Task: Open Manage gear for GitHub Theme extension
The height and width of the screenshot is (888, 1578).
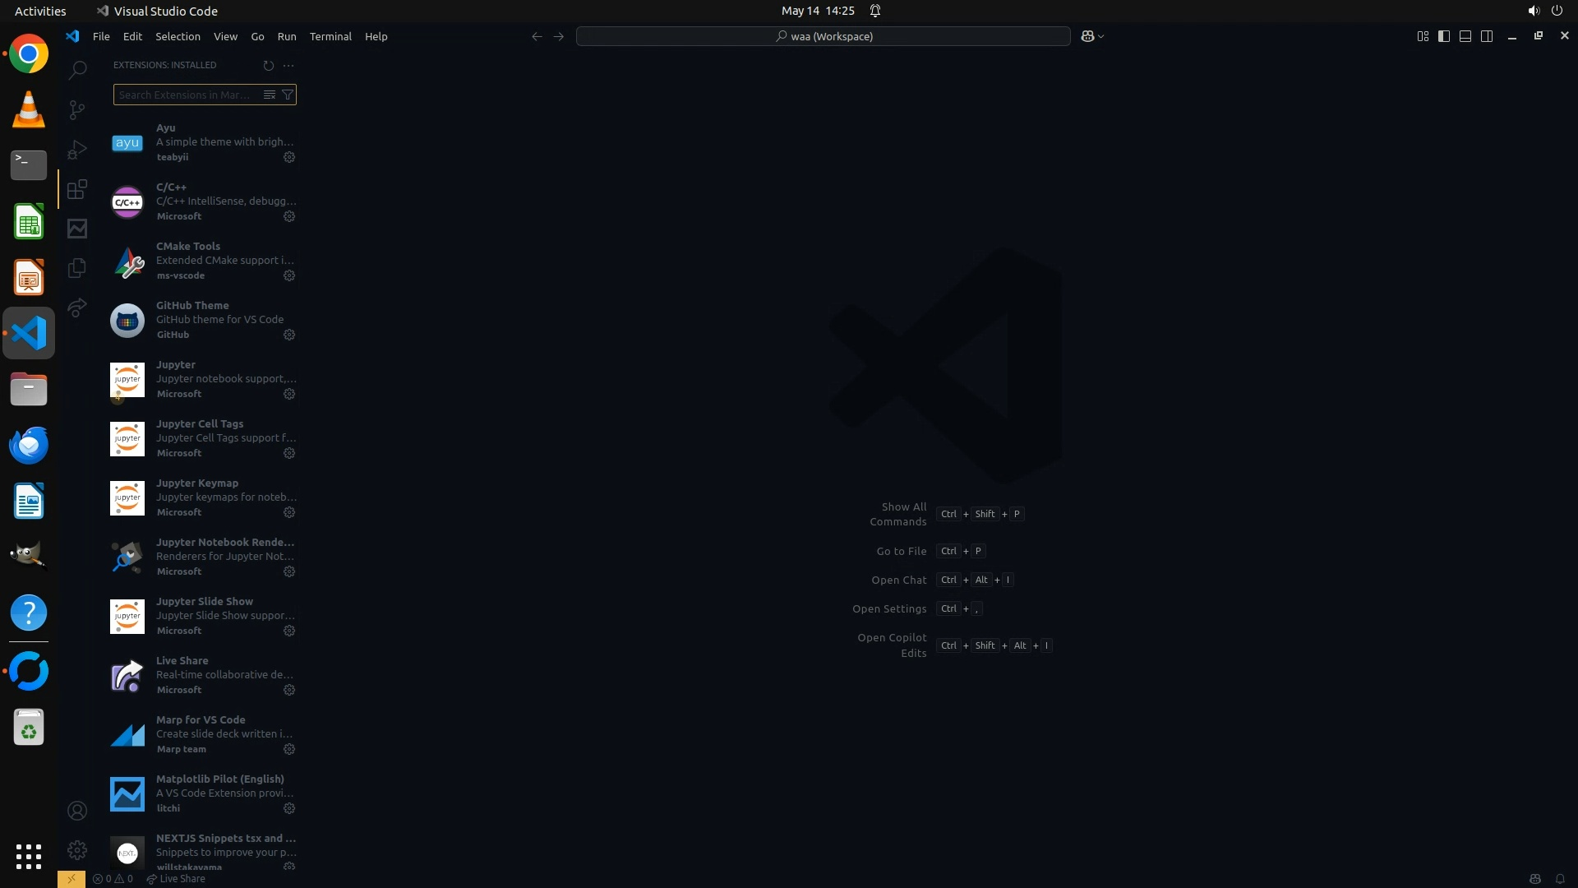Action: [x=289, y=335]
